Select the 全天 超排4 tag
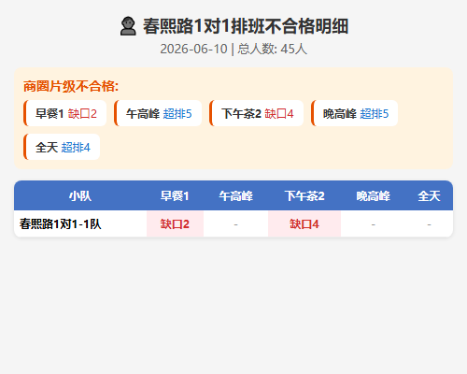This screenshot has width=467, height=374. [62, 147]
